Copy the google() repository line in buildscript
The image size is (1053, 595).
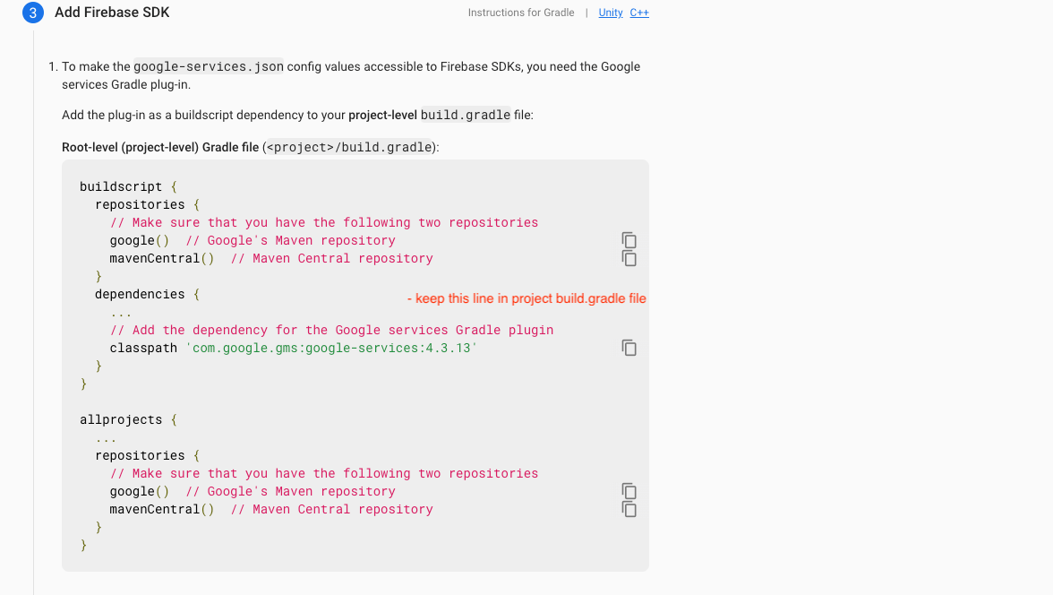point(629,240)
